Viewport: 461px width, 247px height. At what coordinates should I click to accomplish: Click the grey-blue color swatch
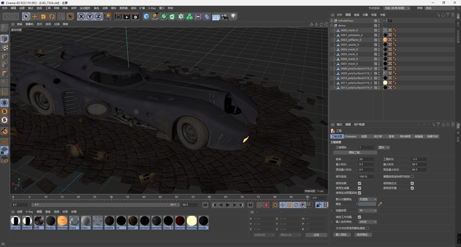(x=367, y=204)
